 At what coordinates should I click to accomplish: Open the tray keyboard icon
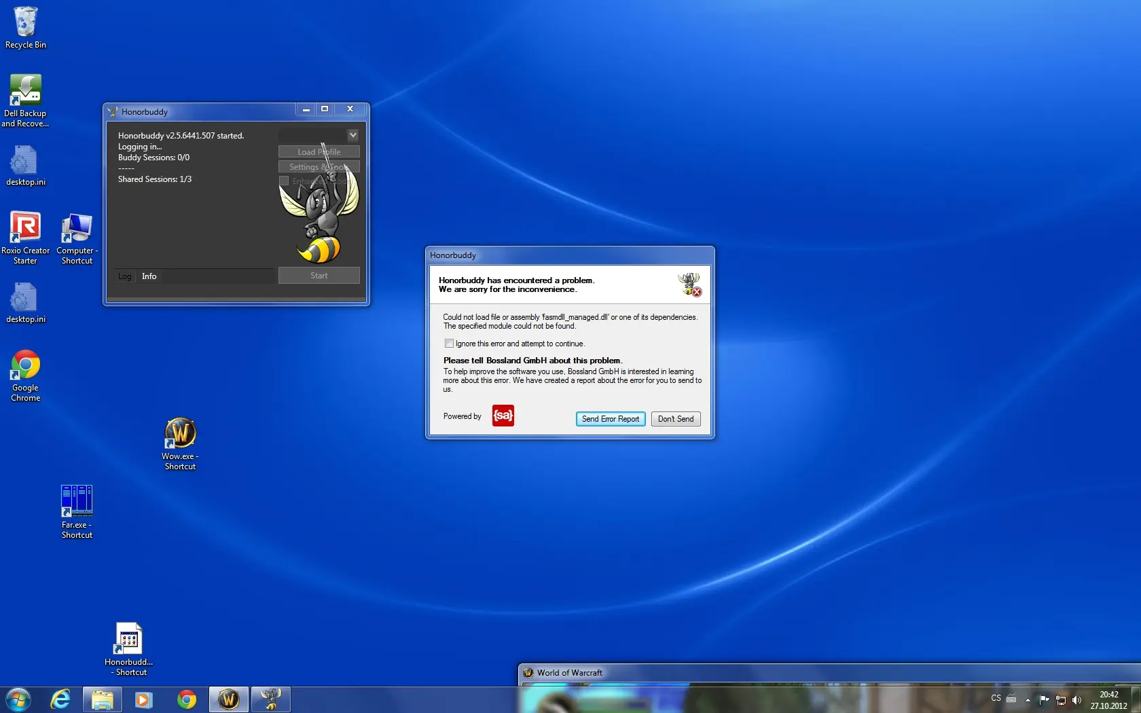coord(1011,699)
